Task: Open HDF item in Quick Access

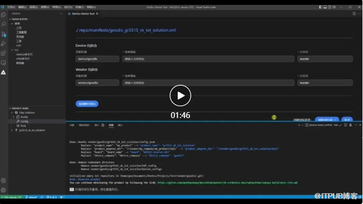Action: pyautogui.click(x=19, y=46)
